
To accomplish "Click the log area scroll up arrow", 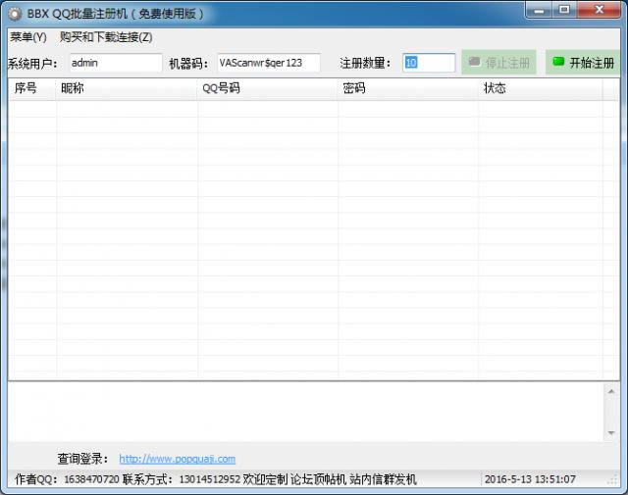I will pyautogui.click(x=611, y=391).
